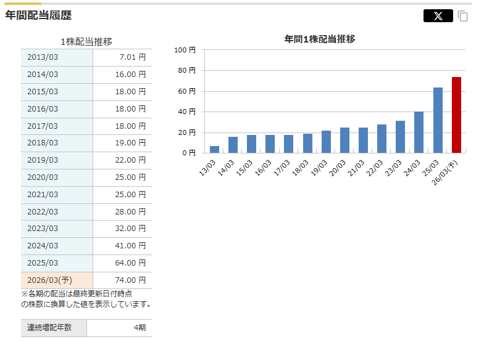
Task: Click the 13/03 bar in chart
Action: 214,149
